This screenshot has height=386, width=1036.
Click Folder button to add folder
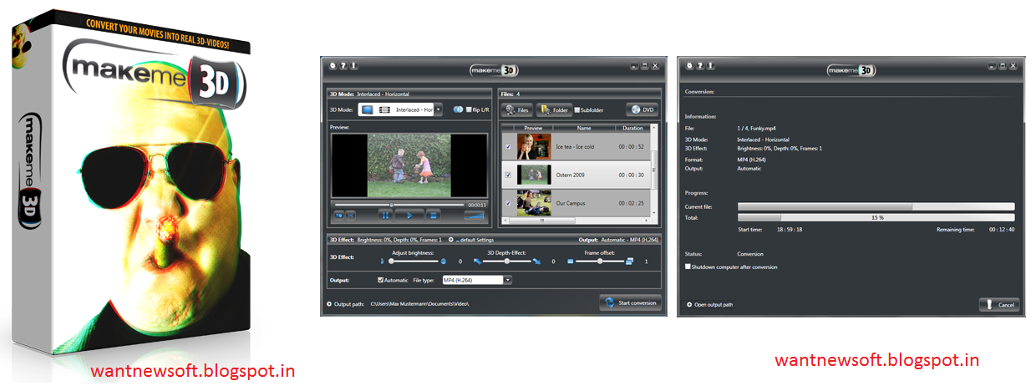[x=554, y=109]
